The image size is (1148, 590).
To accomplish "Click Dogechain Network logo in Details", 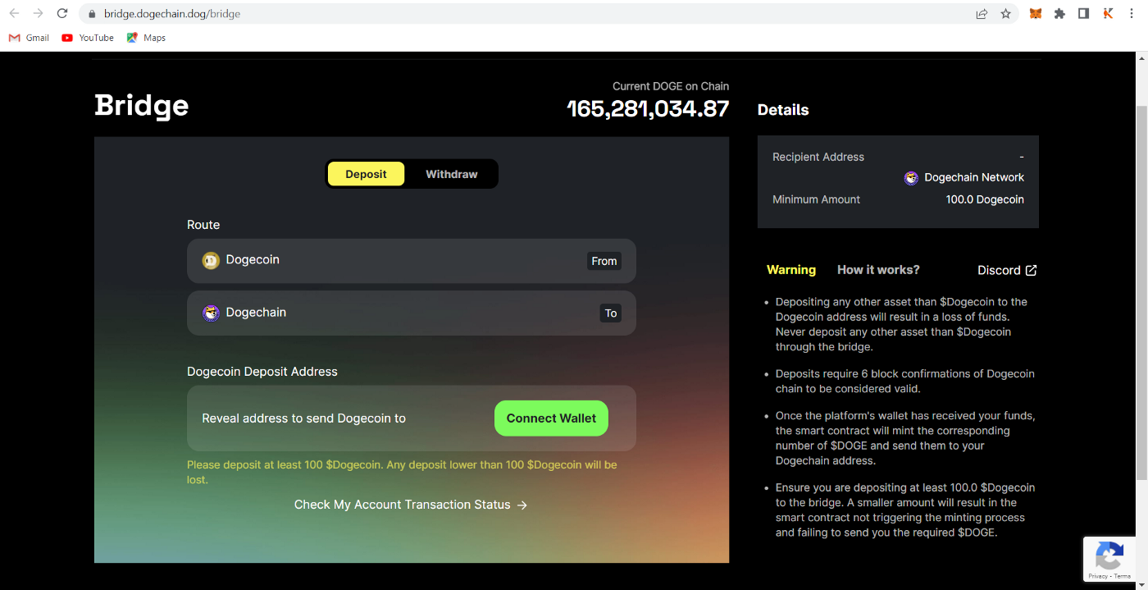I will [911, 178].
